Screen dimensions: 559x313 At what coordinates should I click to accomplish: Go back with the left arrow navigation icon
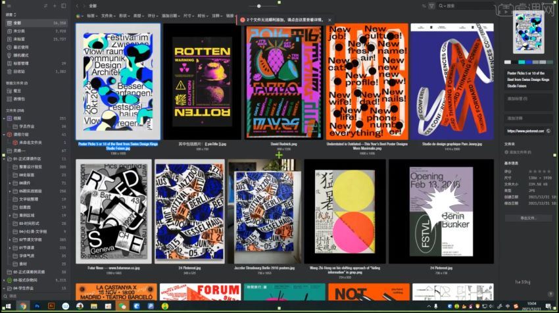pyautogui.click(x=78, y=6)
